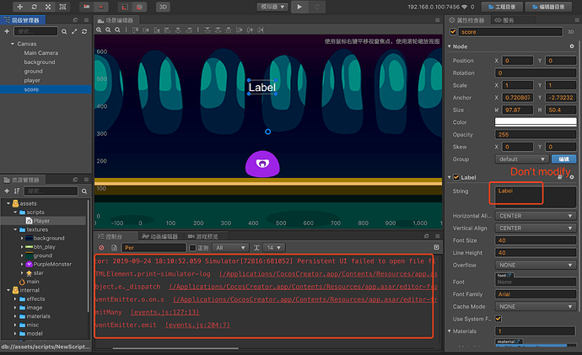582x355 pixels.
Task: Click the Node component gear icon
Action: pyautogui.click(x=572, y=46)
